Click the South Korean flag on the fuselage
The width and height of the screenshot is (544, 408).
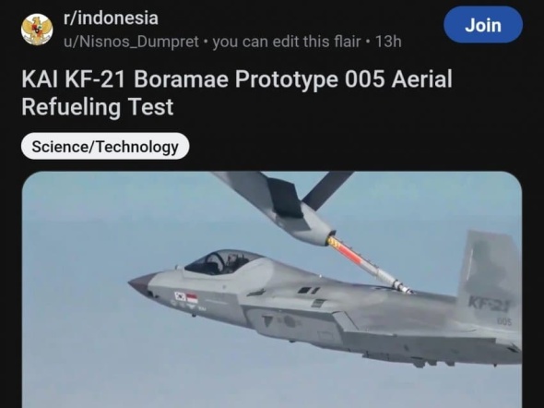(180, 296)
